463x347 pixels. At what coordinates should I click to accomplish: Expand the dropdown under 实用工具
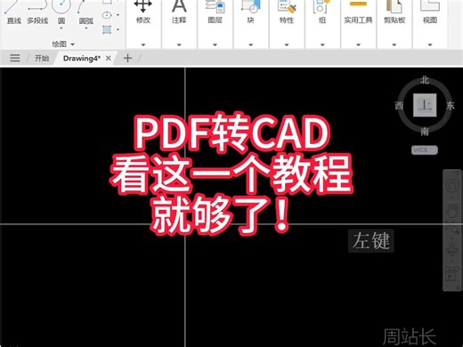[x=358, y=44]
